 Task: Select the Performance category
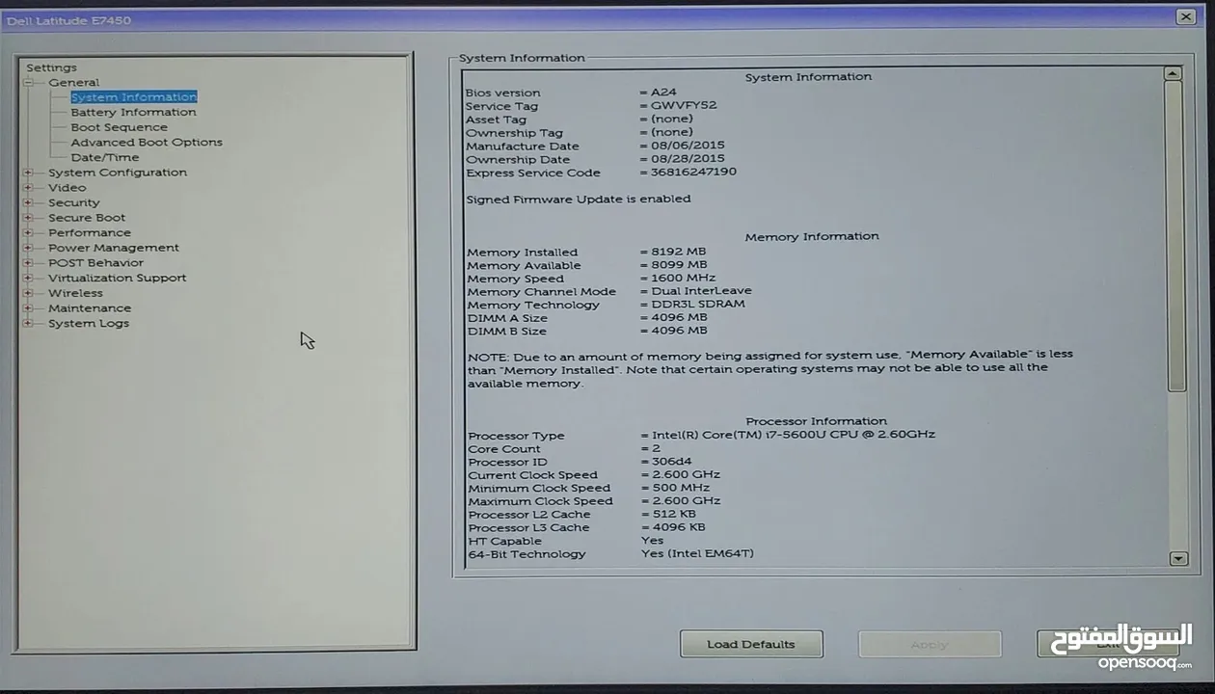coord(90,233)
